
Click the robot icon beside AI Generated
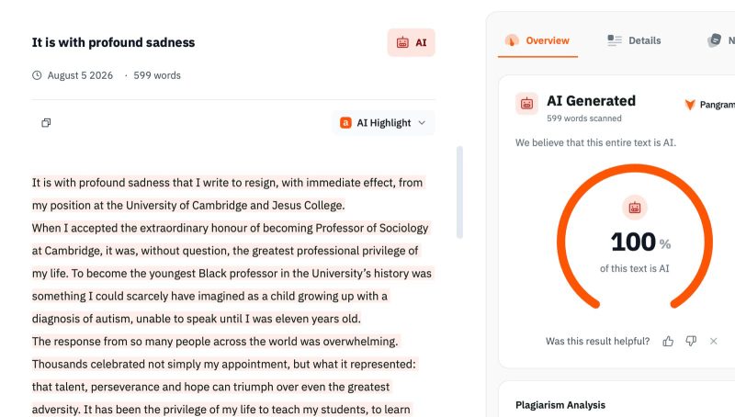[x=526, y=104]
